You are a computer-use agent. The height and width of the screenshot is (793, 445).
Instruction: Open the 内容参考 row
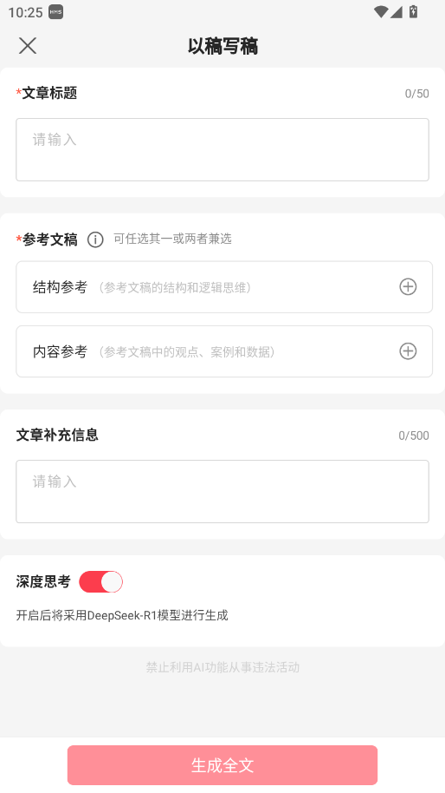[224, 351]
